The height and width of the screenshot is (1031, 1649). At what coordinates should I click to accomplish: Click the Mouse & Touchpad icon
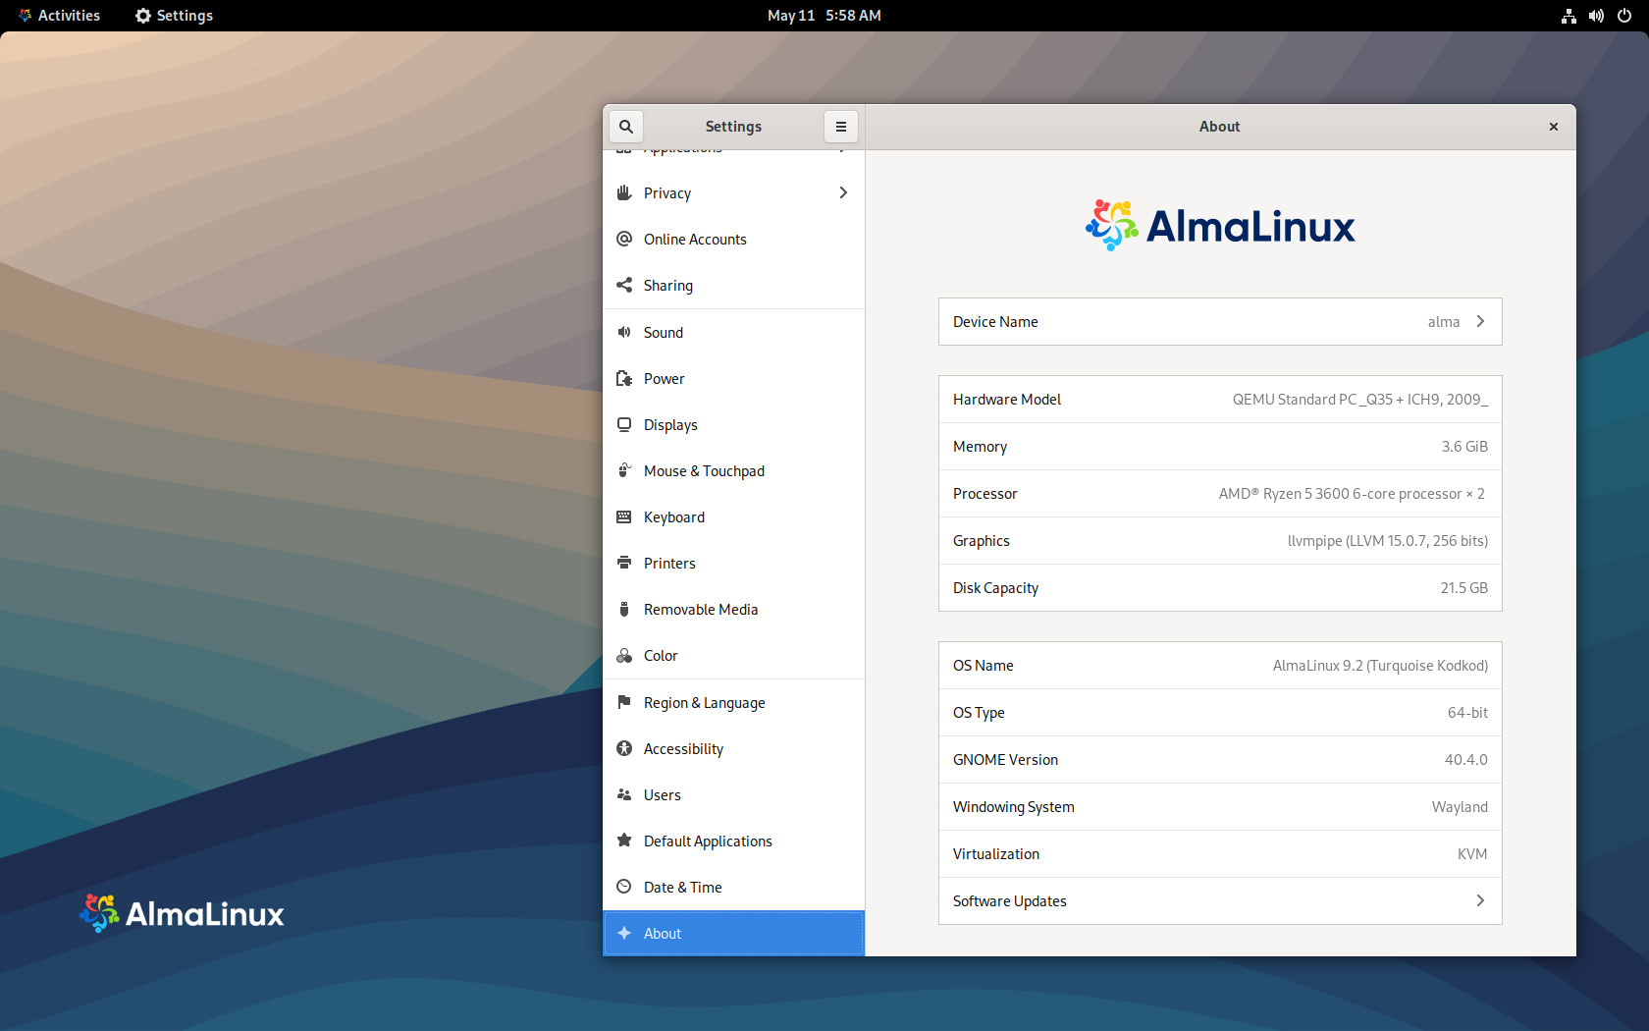(624, 470)
